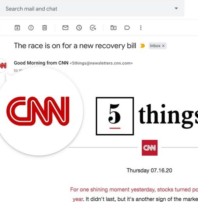
Task: Open the three-dot More menu
Action: pyautogui.click(x=141, y=28)
